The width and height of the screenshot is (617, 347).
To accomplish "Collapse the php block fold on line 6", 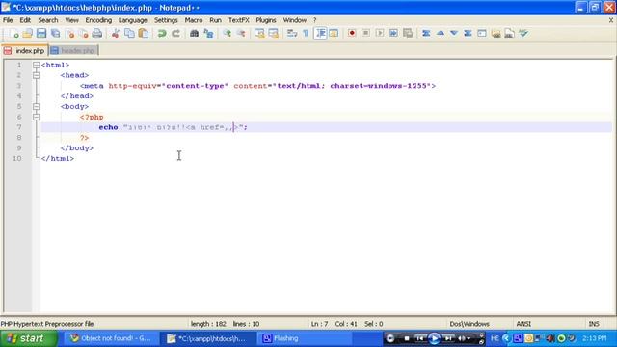I will (37, 117).
